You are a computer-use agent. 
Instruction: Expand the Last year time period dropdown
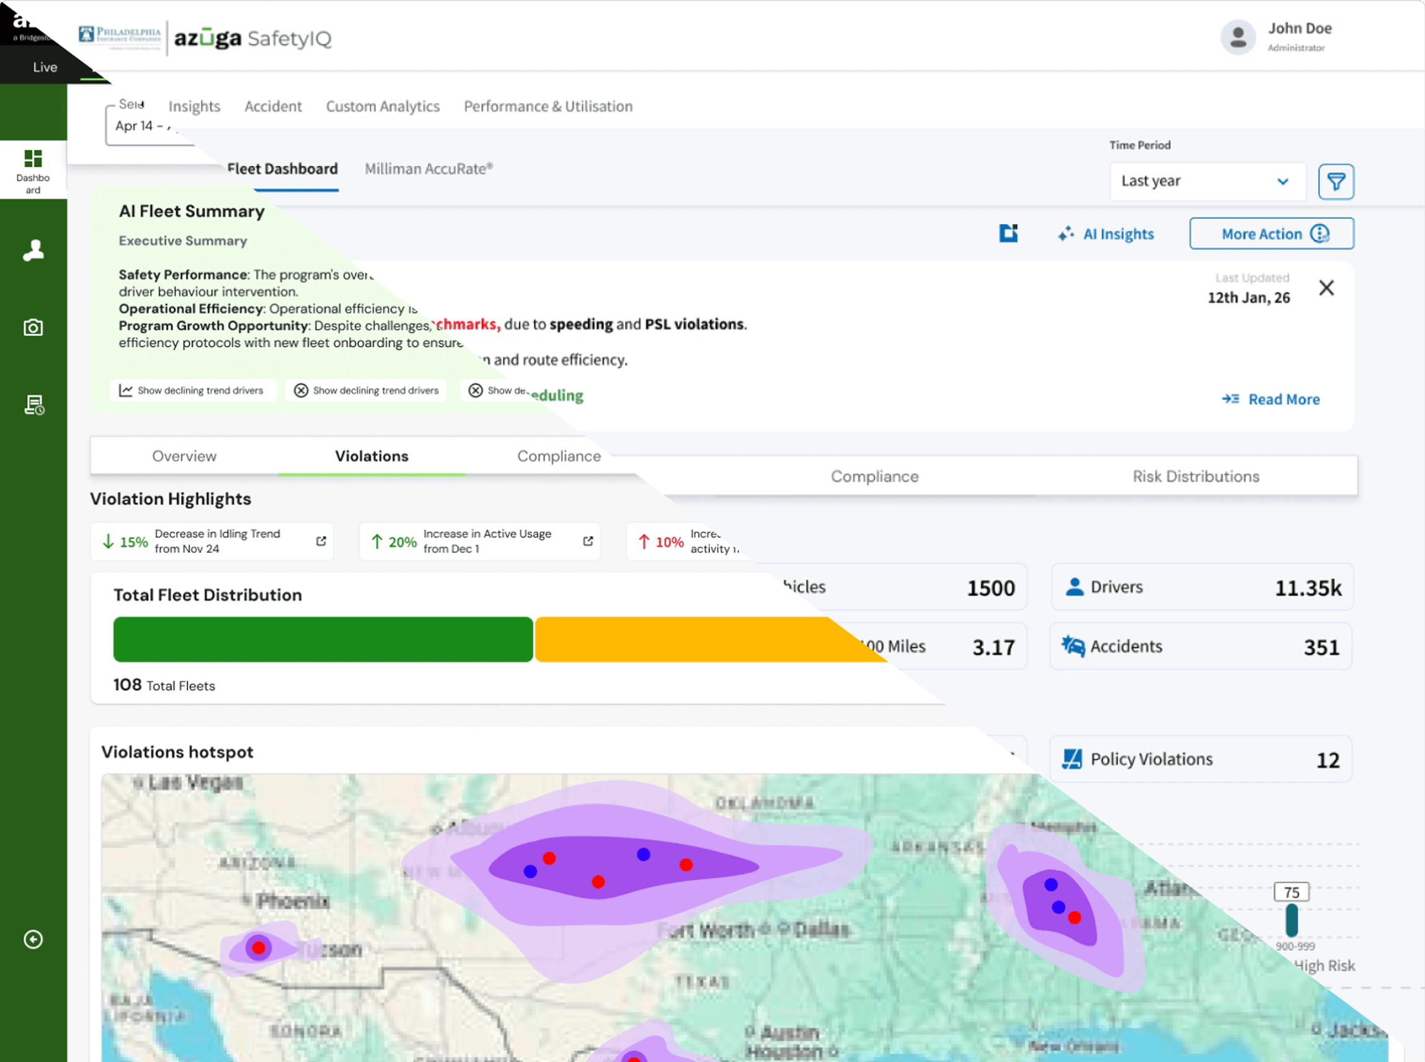(x=1206, y=182)
